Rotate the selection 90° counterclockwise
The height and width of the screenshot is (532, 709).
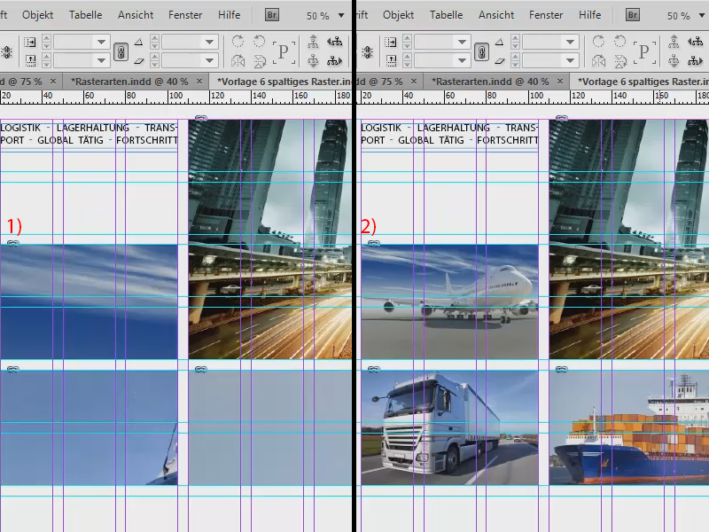261,42
